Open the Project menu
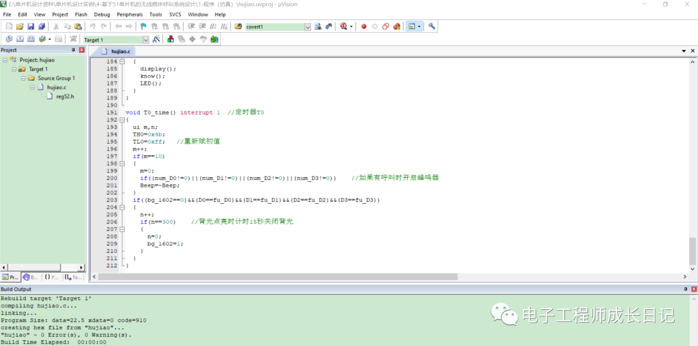 pyautogui.click(x=60, y=15)
